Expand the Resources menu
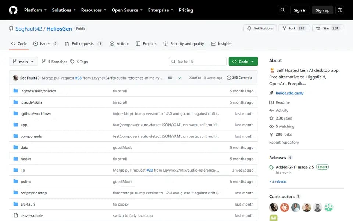Screen dimensions: 353x221 click(94, 10)
